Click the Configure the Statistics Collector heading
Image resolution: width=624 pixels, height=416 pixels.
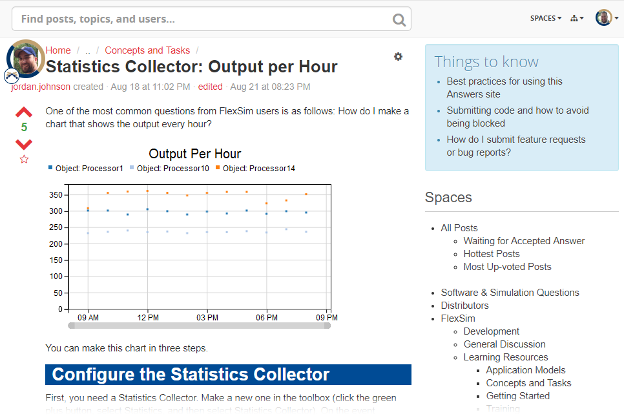pyautogui.click(x=228, y=375)
